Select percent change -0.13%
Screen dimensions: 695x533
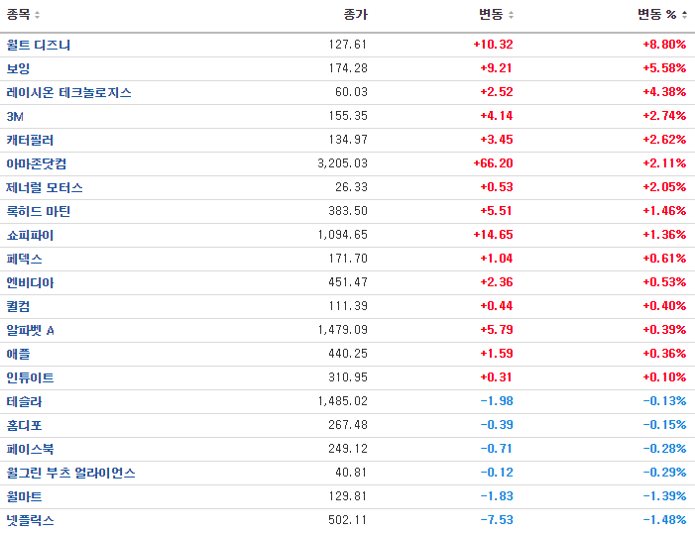tap(665, 401)
